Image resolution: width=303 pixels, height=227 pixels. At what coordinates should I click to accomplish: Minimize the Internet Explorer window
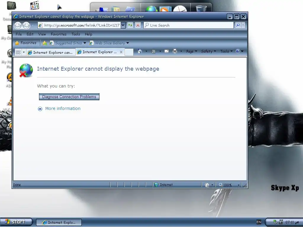click(230, 17)
